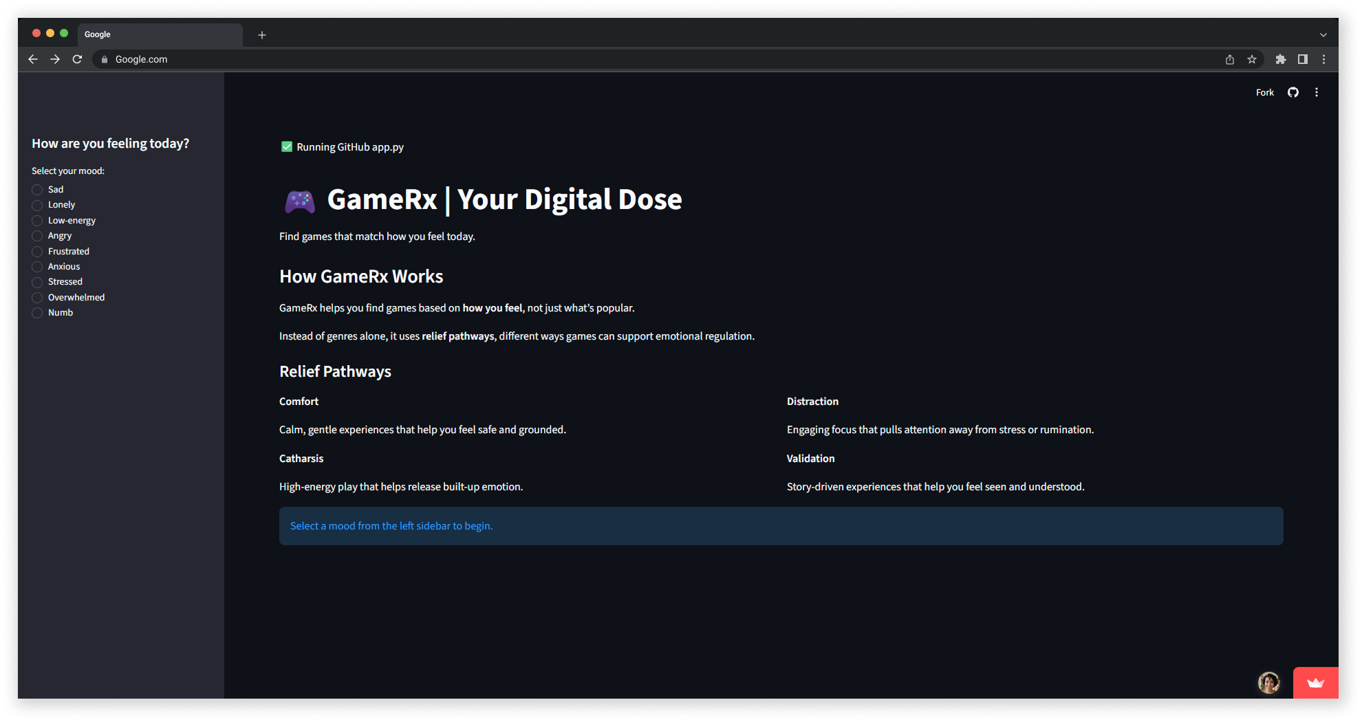
Task: Open a new tab with the plus icon
Action: point(262,34)
